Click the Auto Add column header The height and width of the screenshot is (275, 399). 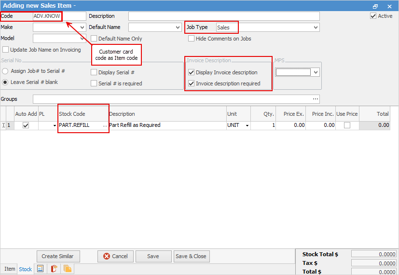coord(26,114)
